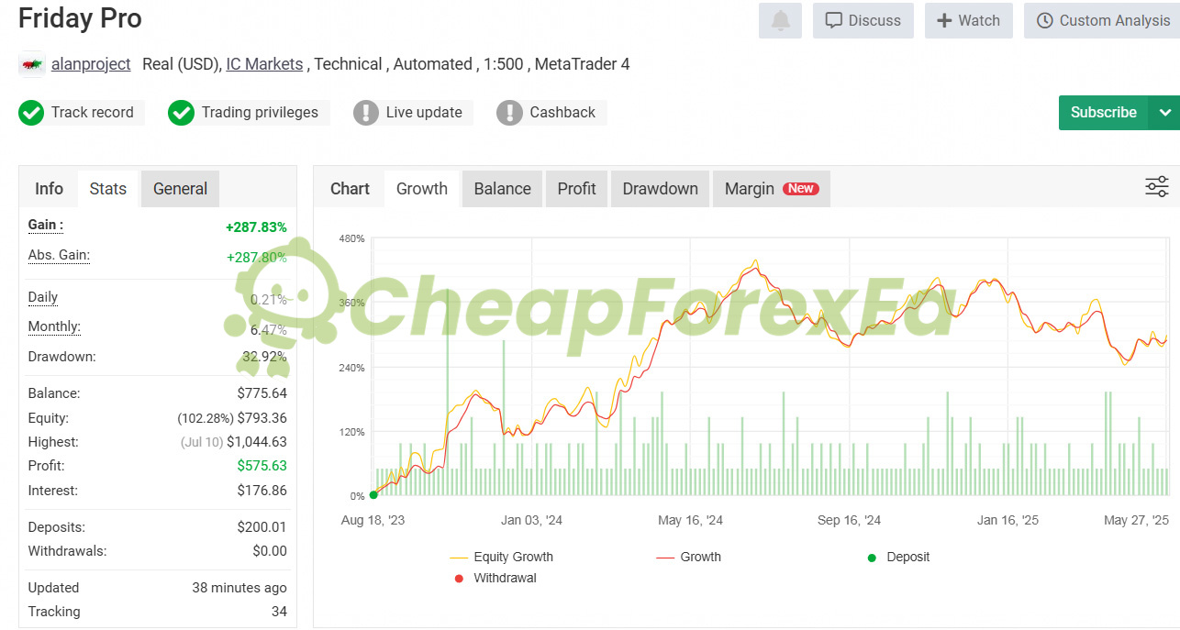Screen dimensions: 1180x630
Task: Click the Abs. Gain label
Action: [59, 256]
